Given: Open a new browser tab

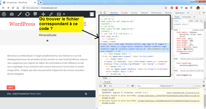Looking at the screenshot, I should pyautogui.click(x=41, y=2).
